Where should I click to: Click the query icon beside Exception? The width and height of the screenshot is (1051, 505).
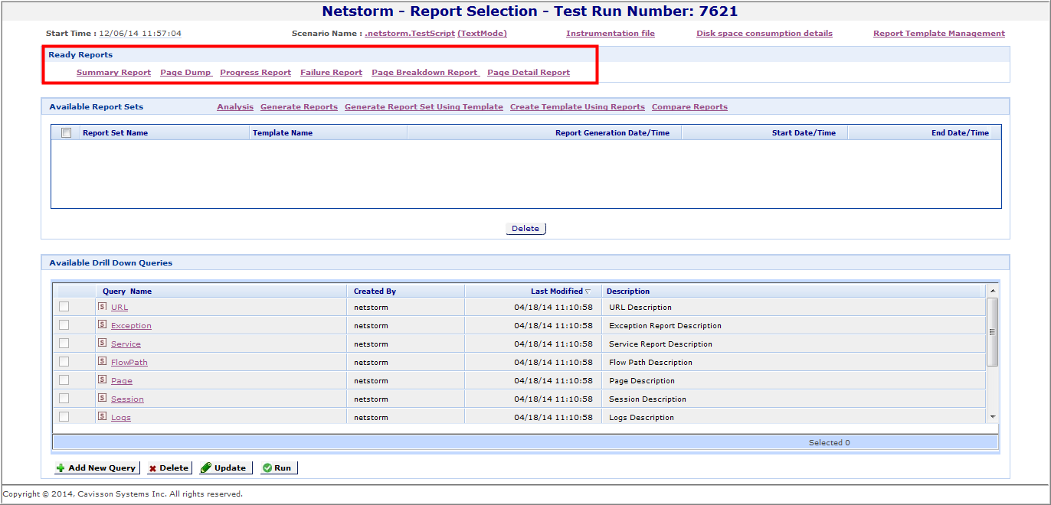pos(102,324)
